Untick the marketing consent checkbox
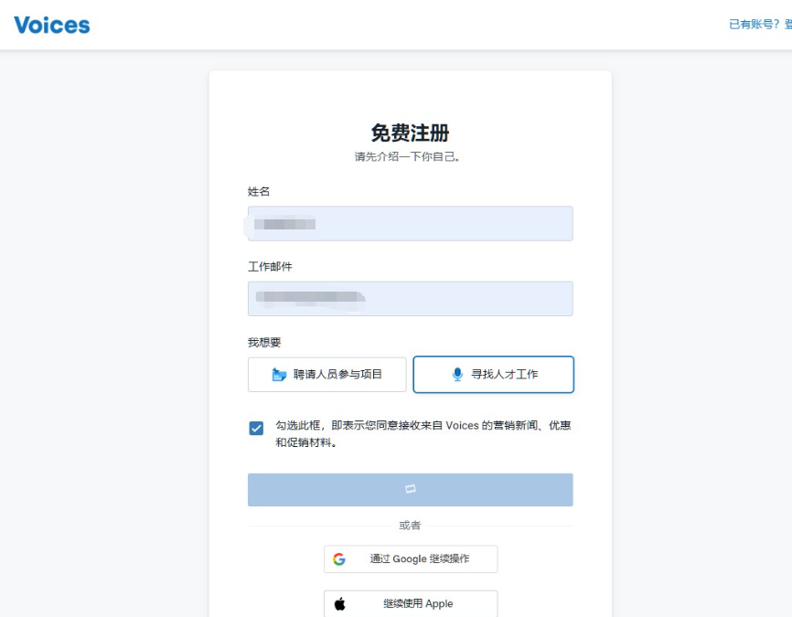The width and height of the screenshot is (792, 617). pos(256,428)
